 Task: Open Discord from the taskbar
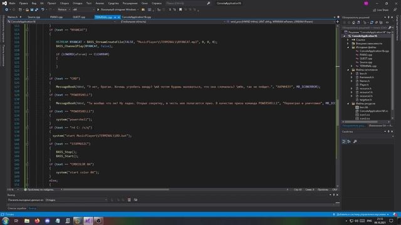[x=48, y=221]
